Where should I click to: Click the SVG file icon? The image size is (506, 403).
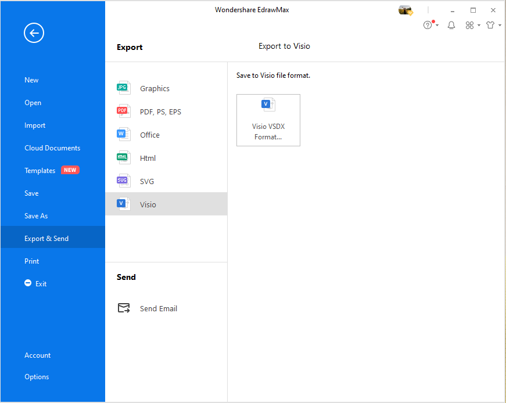click(x=123, y=181)
